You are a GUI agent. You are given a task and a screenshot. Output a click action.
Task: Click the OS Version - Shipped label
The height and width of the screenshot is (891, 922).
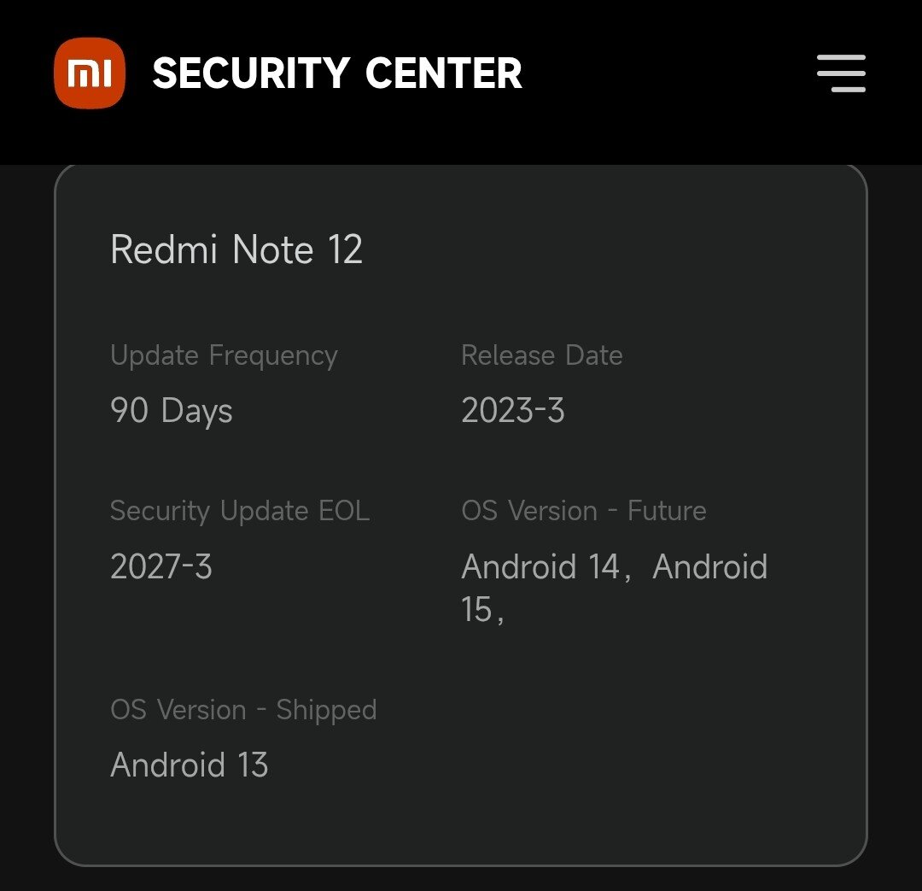pyautogui.click(x=243, y=710)
